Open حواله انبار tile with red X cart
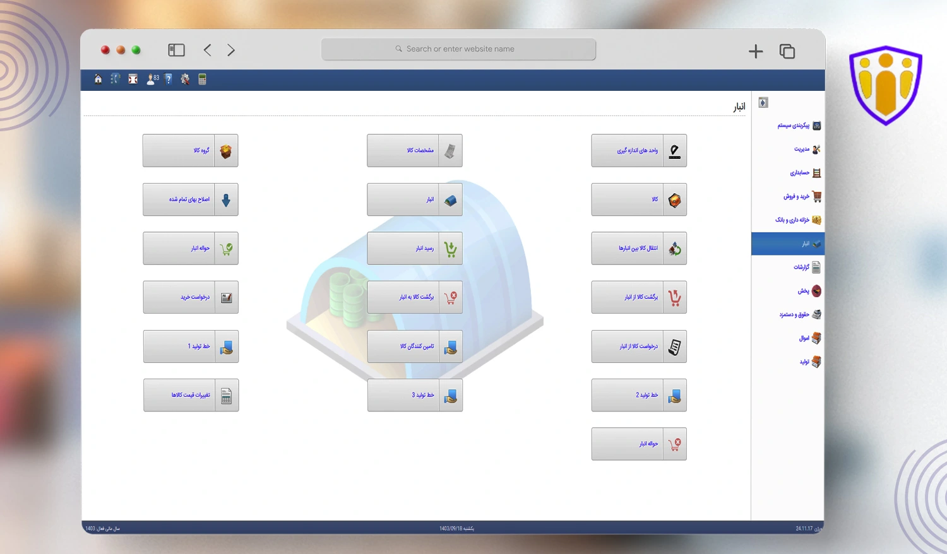 (x=639, y=444)
